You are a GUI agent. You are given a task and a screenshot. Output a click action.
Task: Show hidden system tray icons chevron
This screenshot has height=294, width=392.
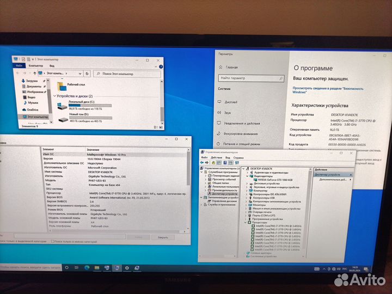click(324, 269)
